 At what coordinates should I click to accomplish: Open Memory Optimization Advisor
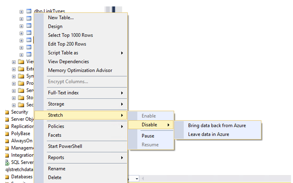pos(80,71)
